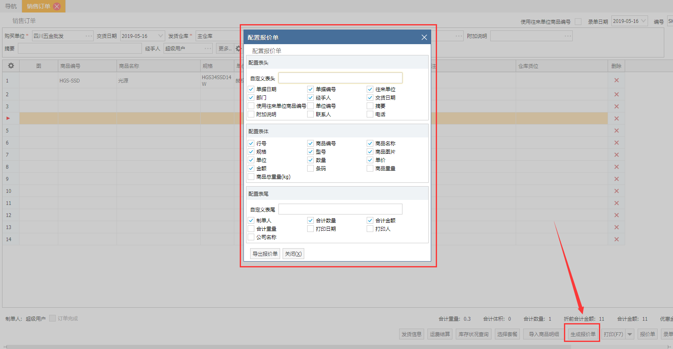This screenshot has height=349, width=673.
Task: Close the 销售订单 tab with its red X icon
Action: coord(57,6)
